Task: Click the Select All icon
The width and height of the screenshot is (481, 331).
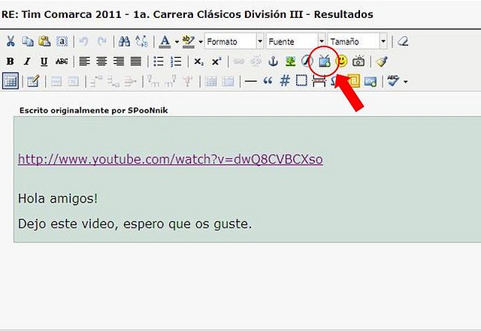Action: (62, 41)
